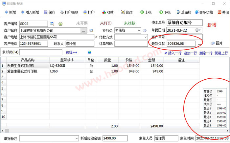The image size is (230, 143).
Task: Click the 949.00 price cell in row 2
Action: tap(129, 71)
